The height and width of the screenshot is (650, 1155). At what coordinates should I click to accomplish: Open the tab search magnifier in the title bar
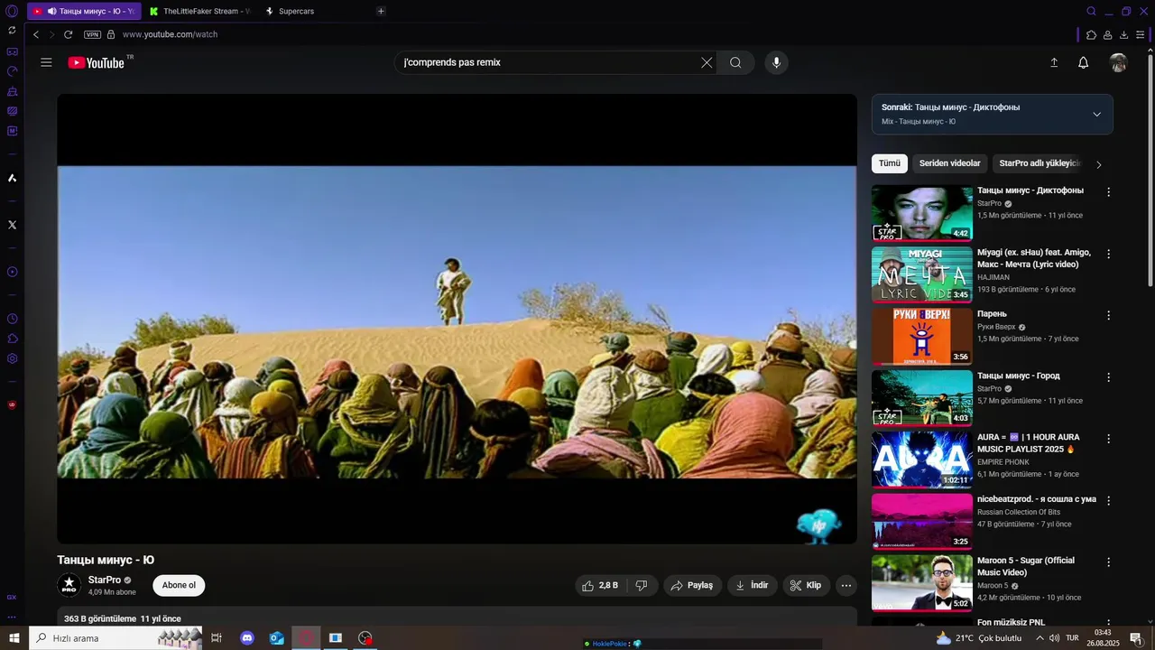[x=1091, y=11]
